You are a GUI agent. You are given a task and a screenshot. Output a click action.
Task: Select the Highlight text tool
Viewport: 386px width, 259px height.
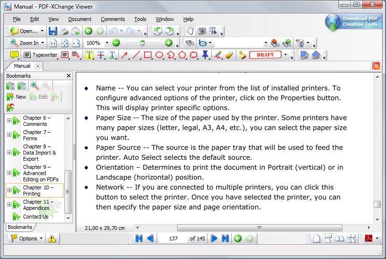[x=89, y=55]
